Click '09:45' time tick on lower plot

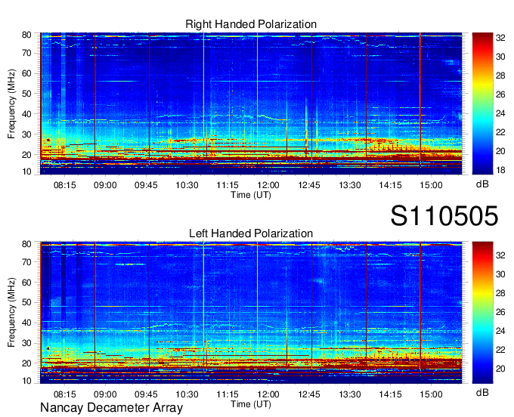click(x=146, y=394)
